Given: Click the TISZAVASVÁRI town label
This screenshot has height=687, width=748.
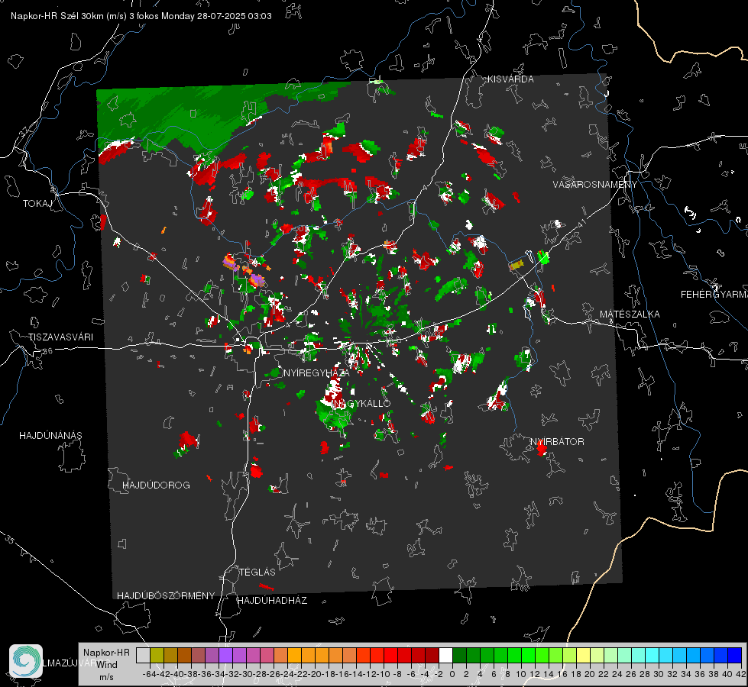Looking at the screenshot, I should (60, 337).
